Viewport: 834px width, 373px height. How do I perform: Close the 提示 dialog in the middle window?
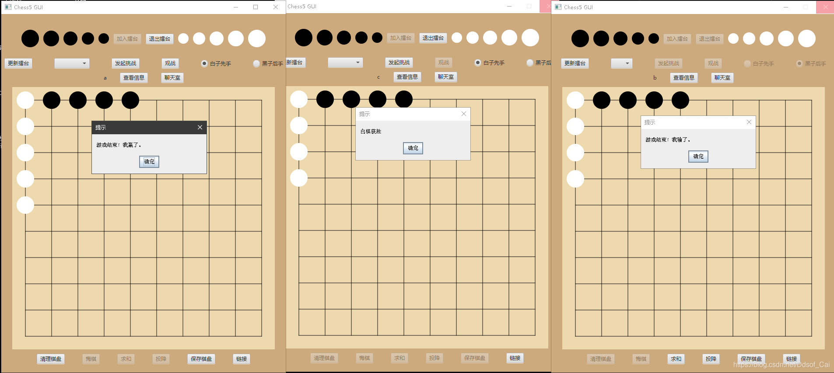coord(464,114)
